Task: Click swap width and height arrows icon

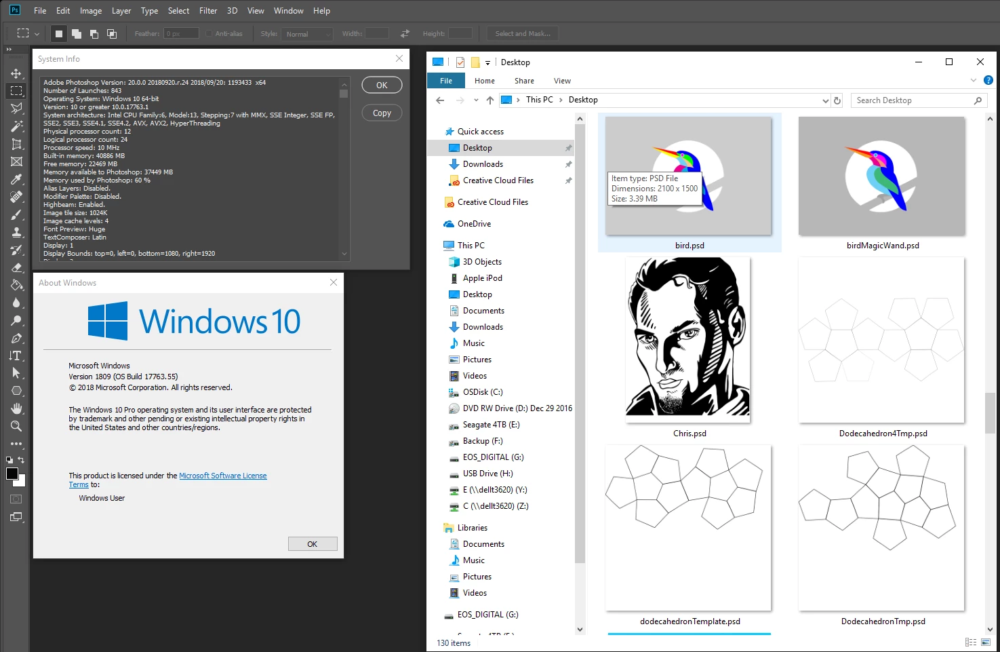Action: coord(405,33)
